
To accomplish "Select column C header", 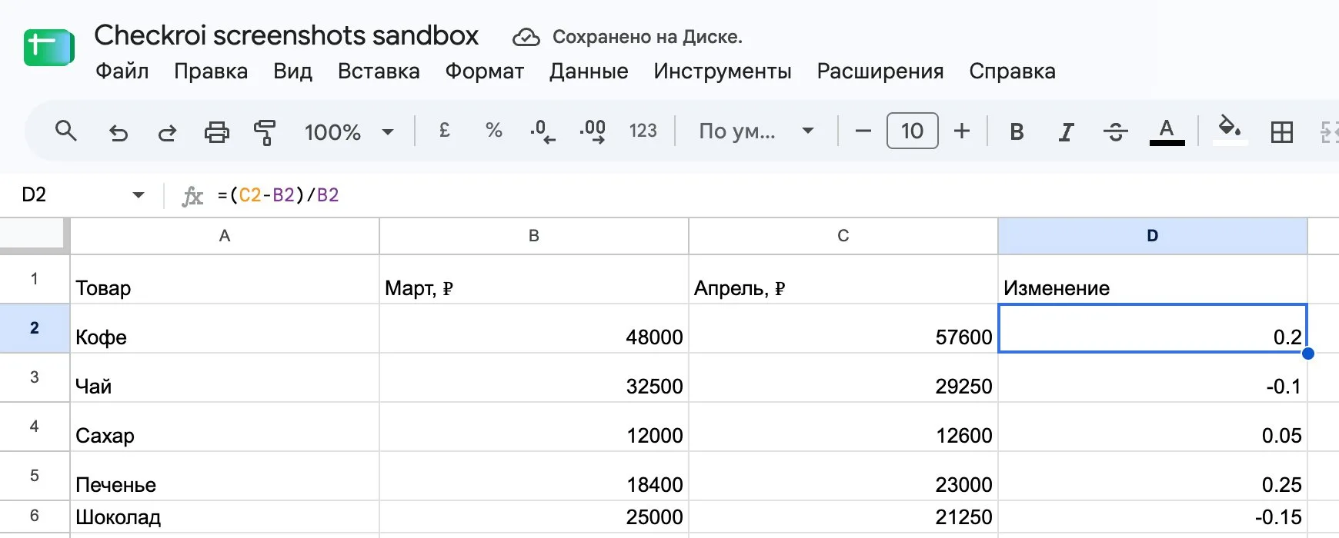I will [843, 236].
